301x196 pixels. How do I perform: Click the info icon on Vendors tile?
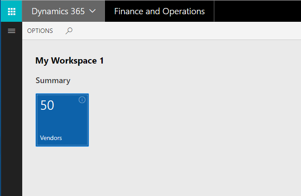[82, 100]
